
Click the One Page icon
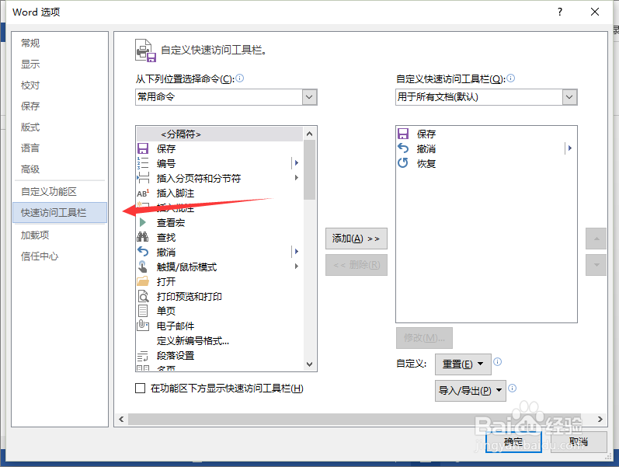click(143, 311)
